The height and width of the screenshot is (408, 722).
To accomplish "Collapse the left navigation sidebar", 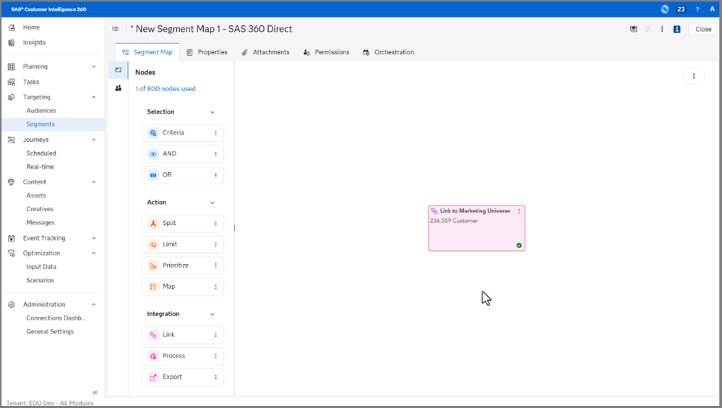I will (95, 392).
